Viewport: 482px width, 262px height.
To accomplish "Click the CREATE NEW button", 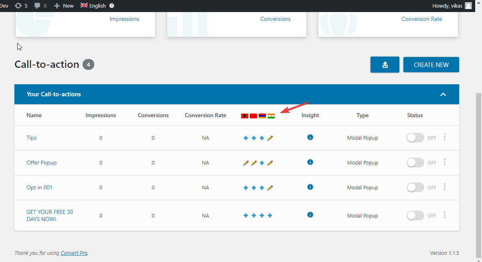I will point(431,65).
